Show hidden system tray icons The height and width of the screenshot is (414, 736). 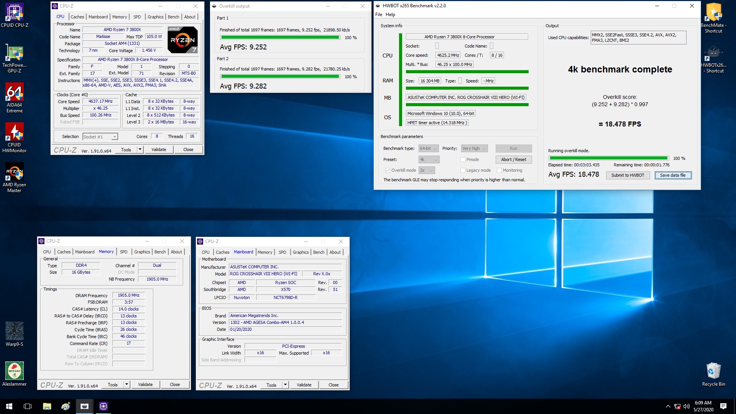pos(668,406)
